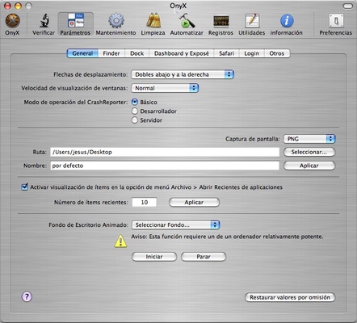Switch to the Finder tab
The image size is (357, 323).
pos(111,53)
